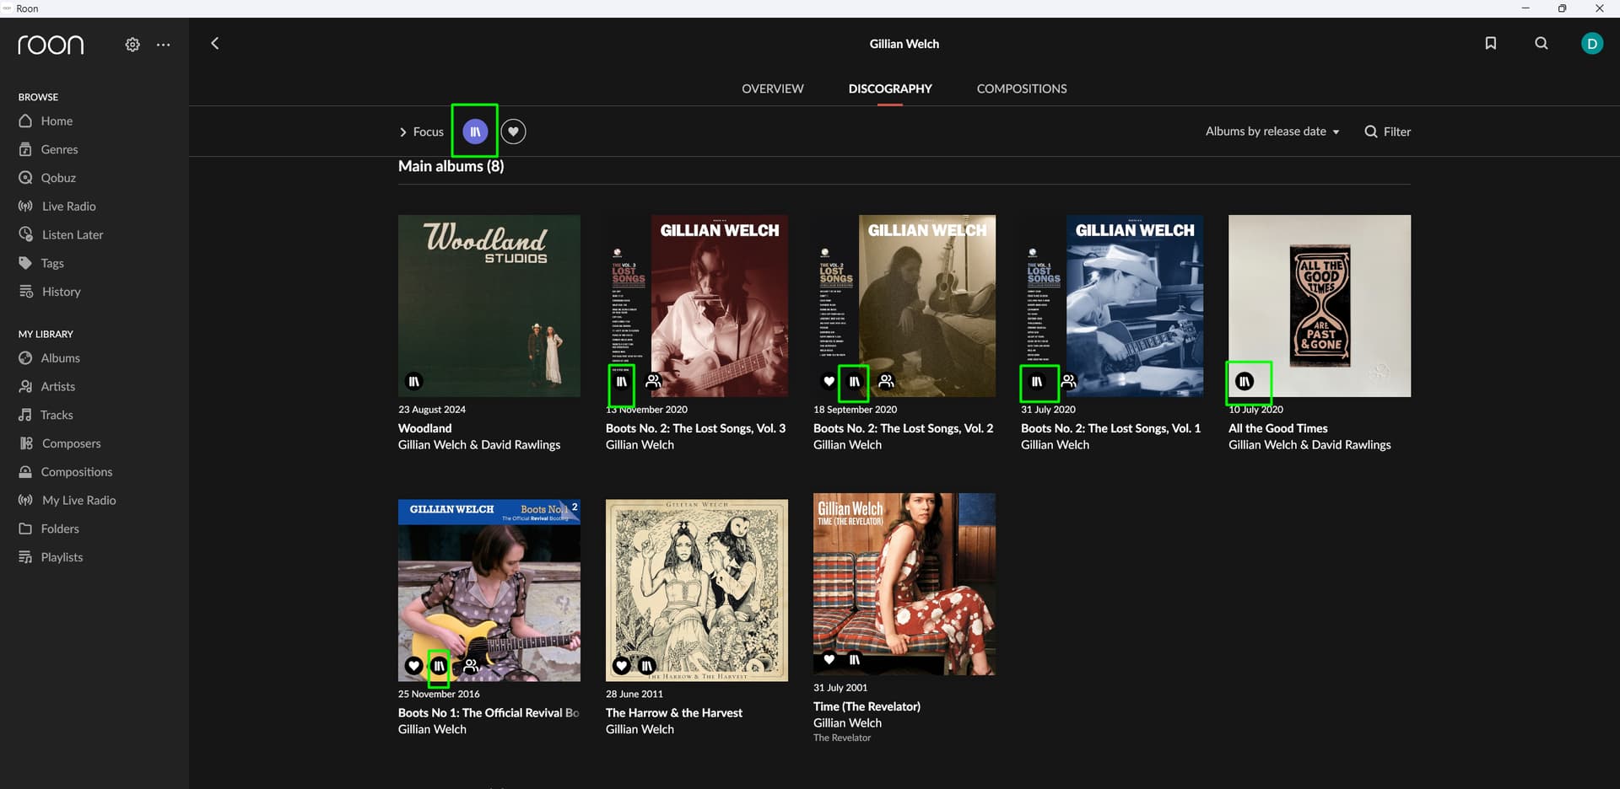Open the more options ellipsis menu
This screenshot has height=789, width=1620.
[x=164, y=45]
